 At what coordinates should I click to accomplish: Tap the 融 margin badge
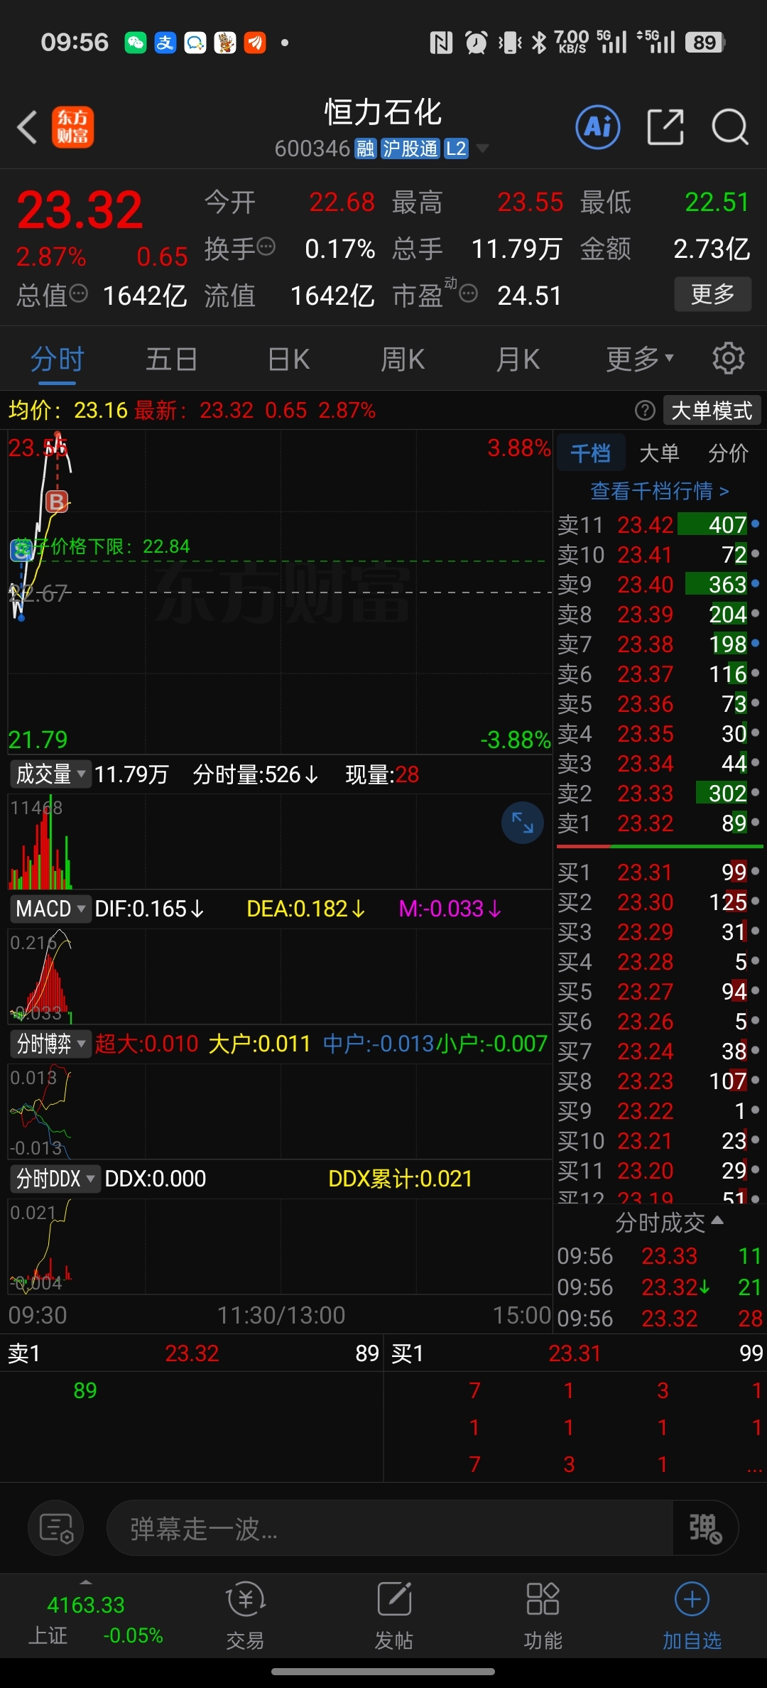tap(366, 148)
